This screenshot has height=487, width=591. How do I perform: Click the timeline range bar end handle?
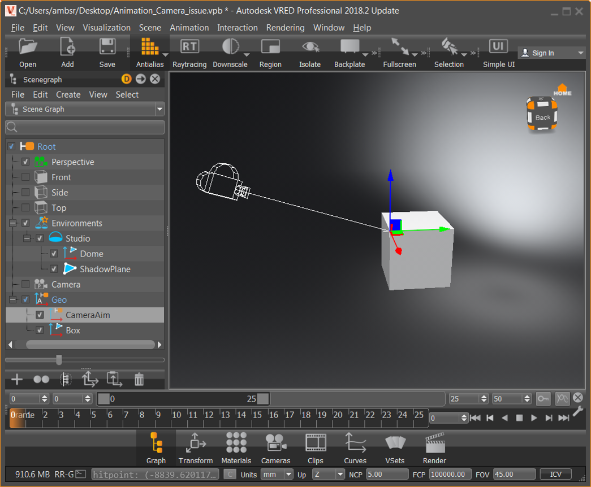click(x=263, y=398)
